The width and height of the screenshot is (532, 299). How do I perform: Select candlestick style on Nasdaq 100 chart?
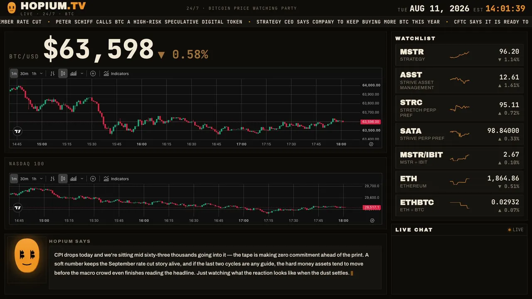point(63,179)
